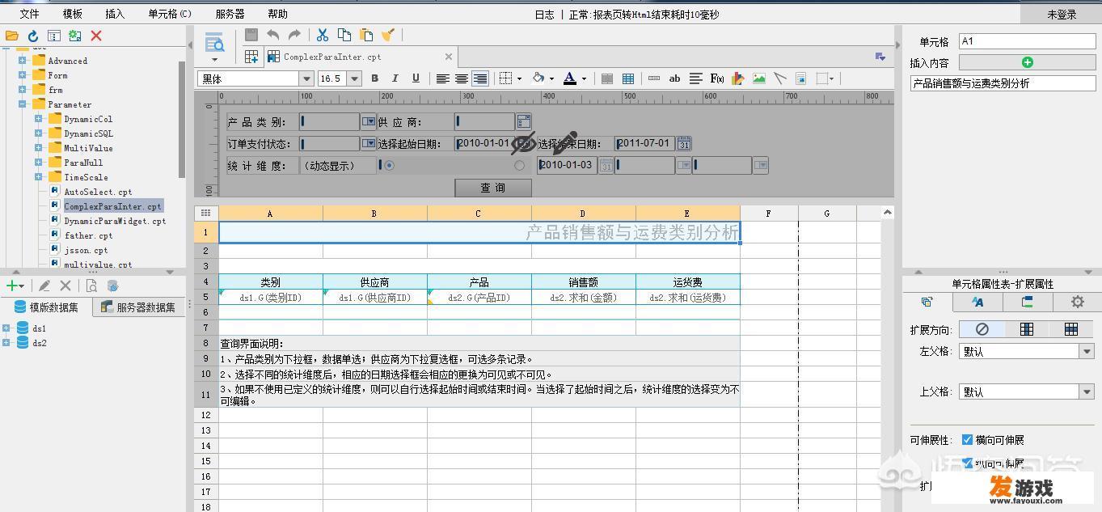Click the Copy icon in the toolbar
This screenshot has height=512, width=1102.
coord(344,35)
